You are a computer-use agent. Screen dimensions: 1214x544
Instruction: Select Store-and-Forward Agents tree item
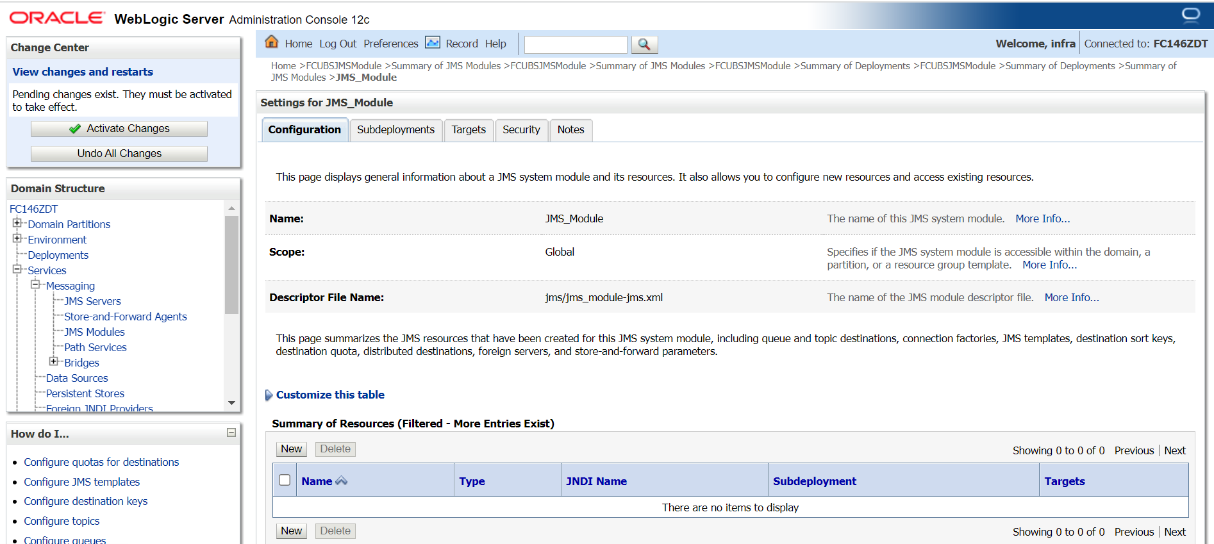pyautogui.click(x=126, y=317)
